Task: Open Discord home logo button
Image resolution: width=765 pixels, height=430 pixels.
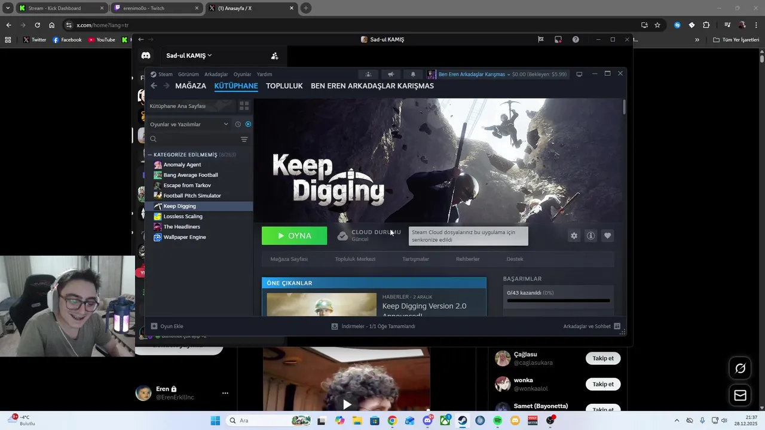Action: pos(145,56)
